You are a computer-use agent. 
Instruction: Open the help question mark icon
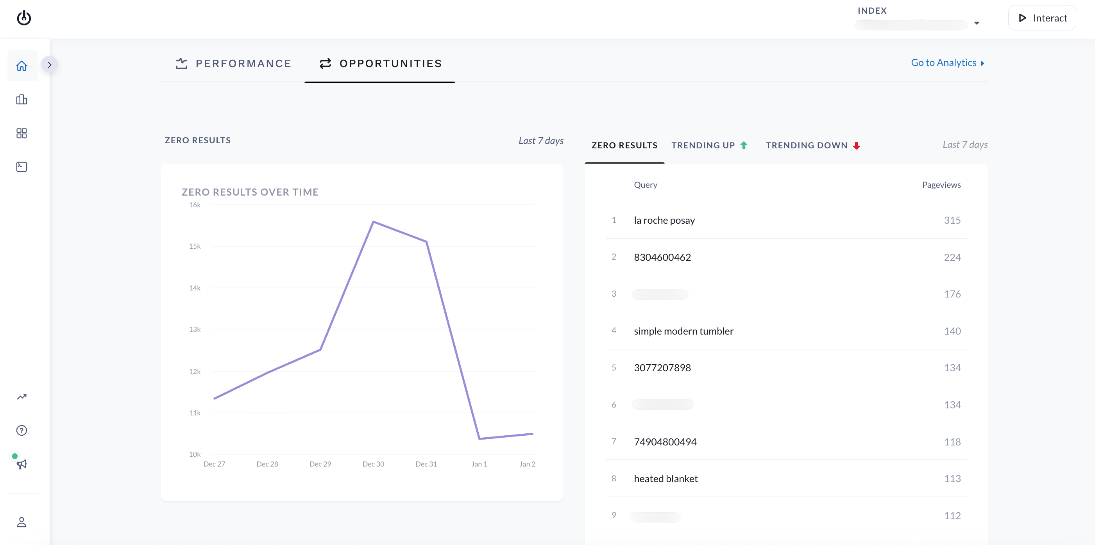(21, 430)
